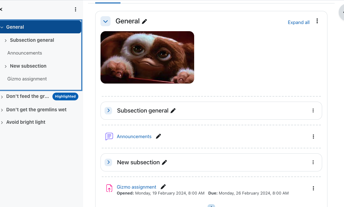
Task: Click the Gizmo gremlin image
Action: pyautogui.click(x=147, y=57)
